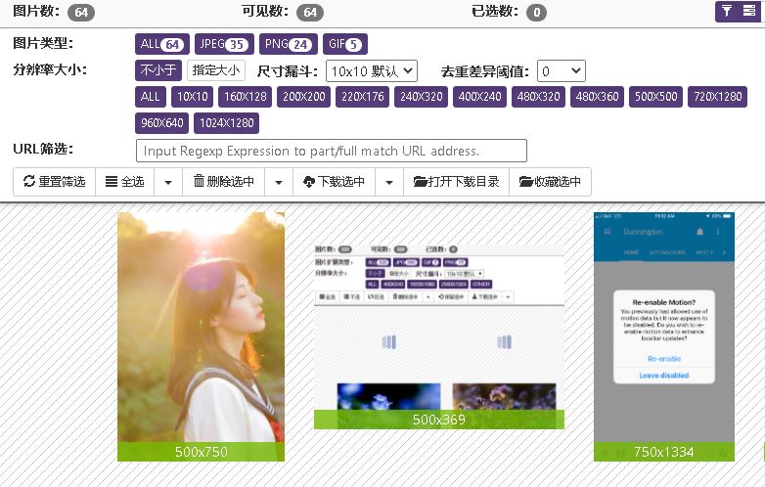Open the 去重差异阈值 dropdown

pyautogui.click(x=562, y=71)
